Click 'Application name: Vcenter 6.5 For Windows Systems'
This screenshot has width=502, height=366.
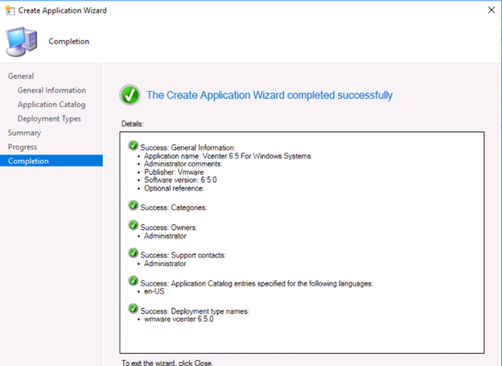pos(228,156)
